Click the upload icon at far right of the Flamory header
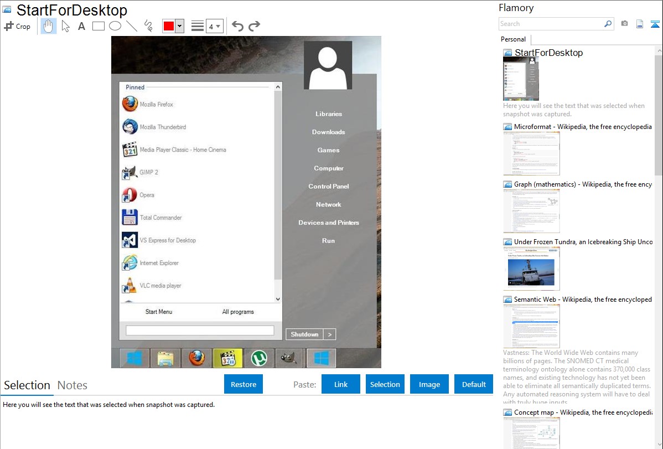Viewport: 663px width, 449px height. point(655,24)
